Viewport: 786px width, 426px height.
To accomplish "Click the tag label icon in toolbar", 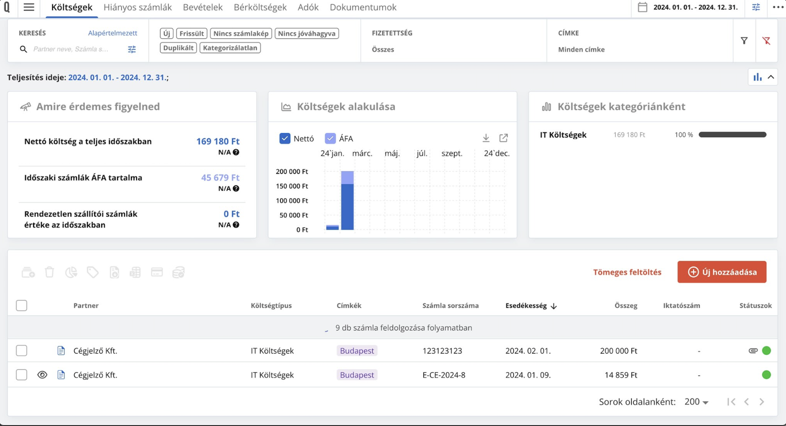I will [93, 272].
